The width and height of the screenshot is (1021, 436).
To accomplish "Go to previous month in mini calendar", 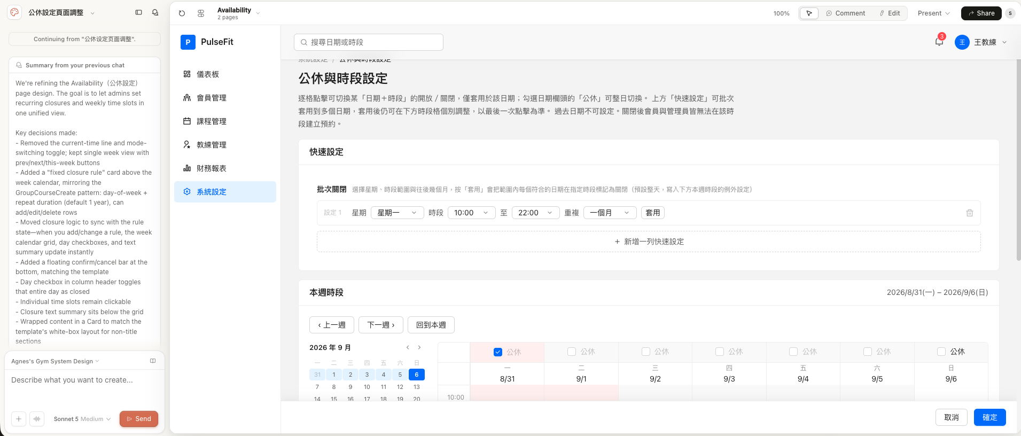I will pyautogui.click(x=408, y=347).
